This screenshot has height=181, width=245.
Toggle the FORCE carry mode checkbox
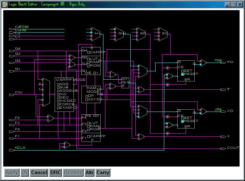(x=58, y=104)
